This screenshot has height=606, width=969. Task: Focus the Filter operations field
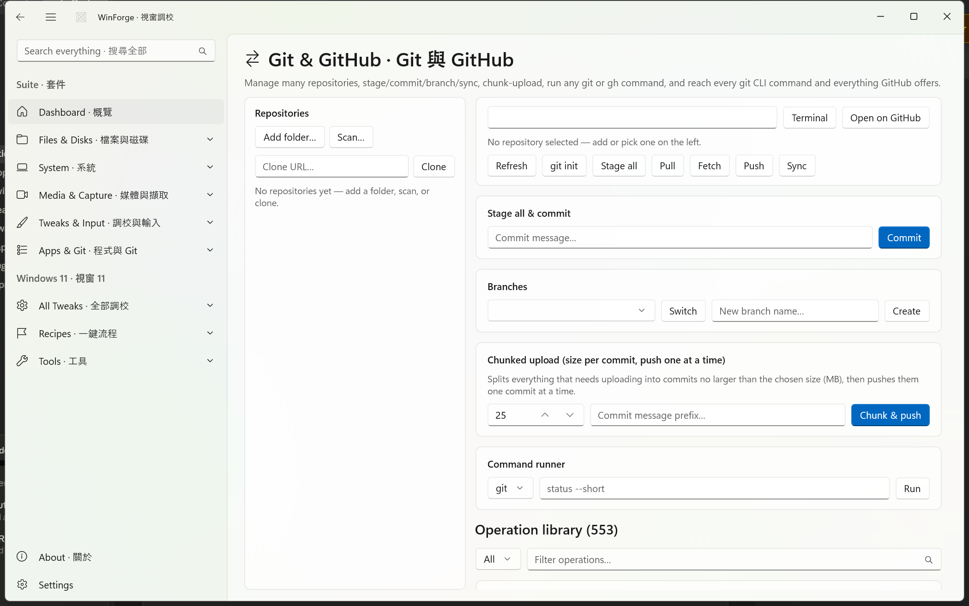tap(734, 559)
